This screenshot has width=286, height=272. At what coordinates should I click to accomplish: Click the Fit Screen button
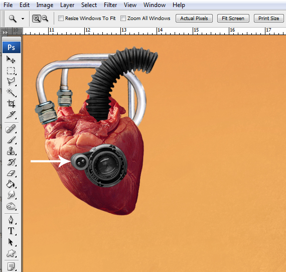pos(233,19)
